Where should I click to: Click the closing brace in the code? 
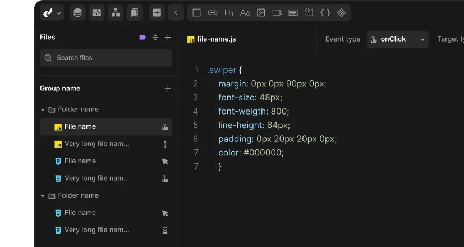(220, 166)
